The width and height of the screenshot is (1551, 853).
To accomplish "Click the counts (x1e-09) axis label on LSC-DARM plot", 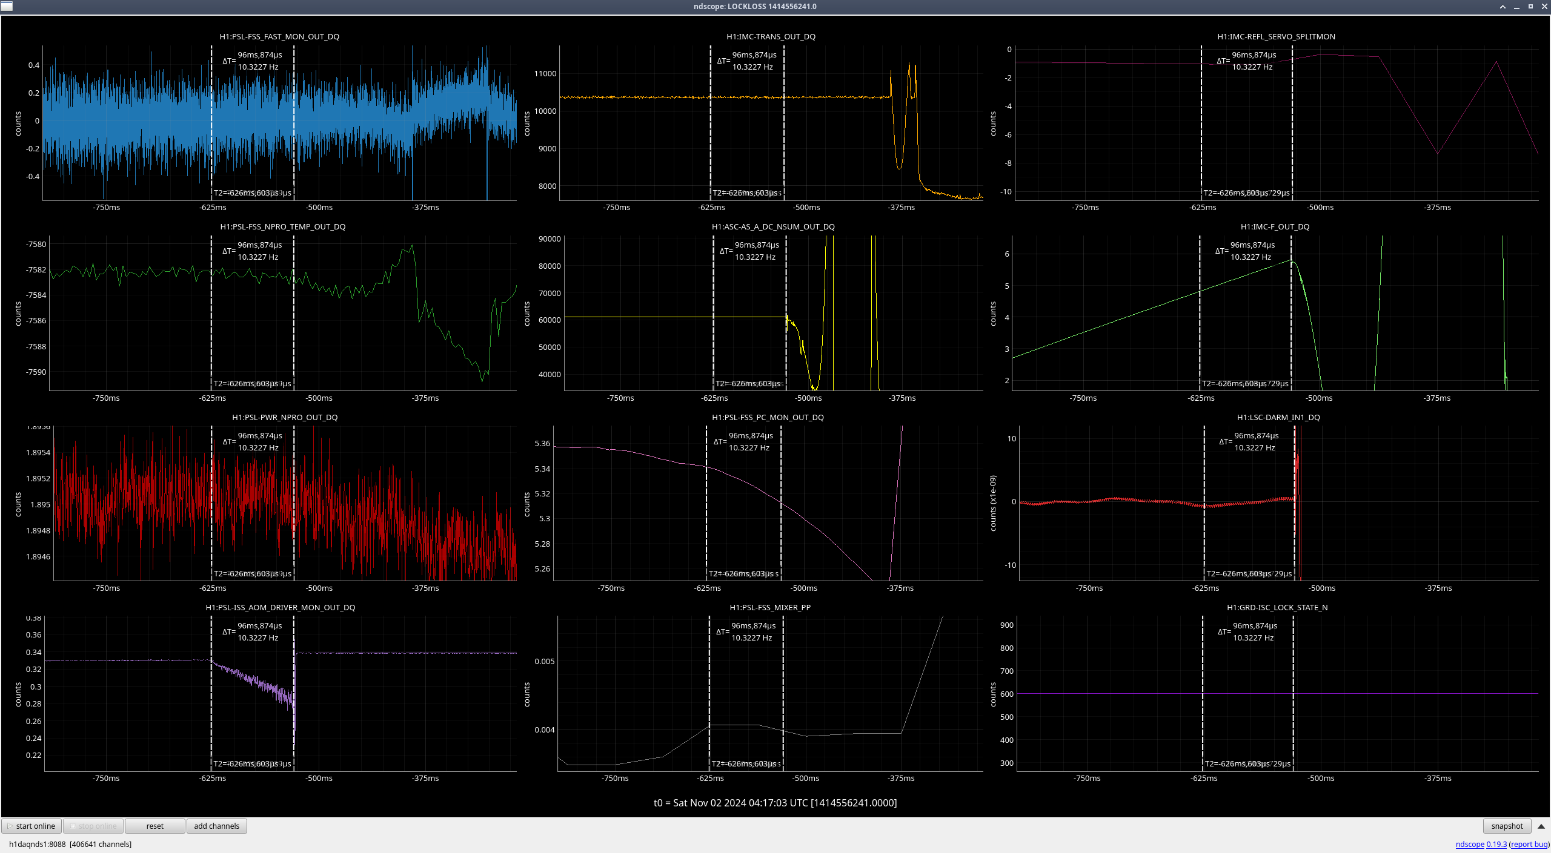I will (x=992, y=503).
